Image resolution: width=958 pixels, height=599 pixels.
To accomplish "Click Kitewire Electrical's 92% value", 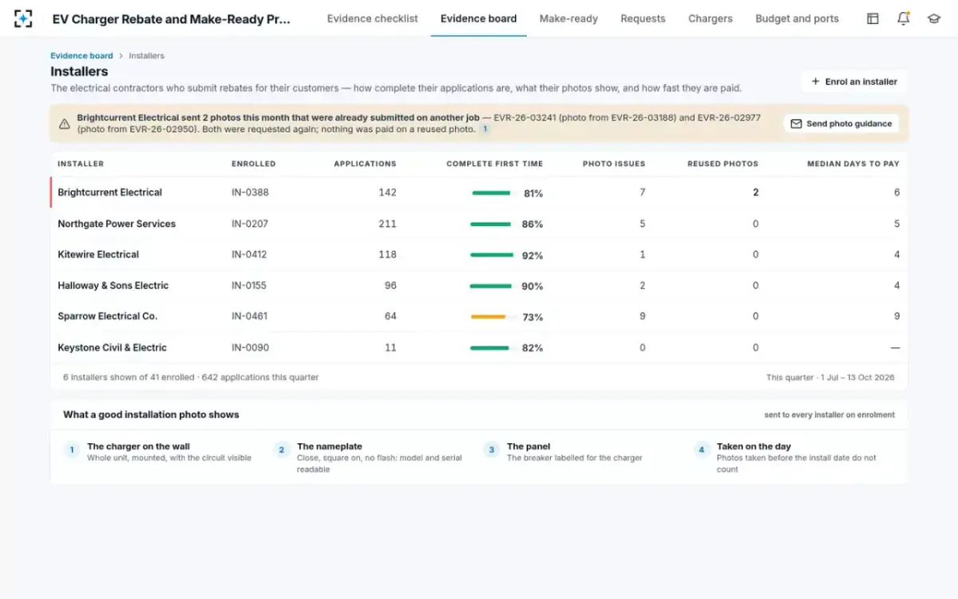I will click(x=532, y=256).
